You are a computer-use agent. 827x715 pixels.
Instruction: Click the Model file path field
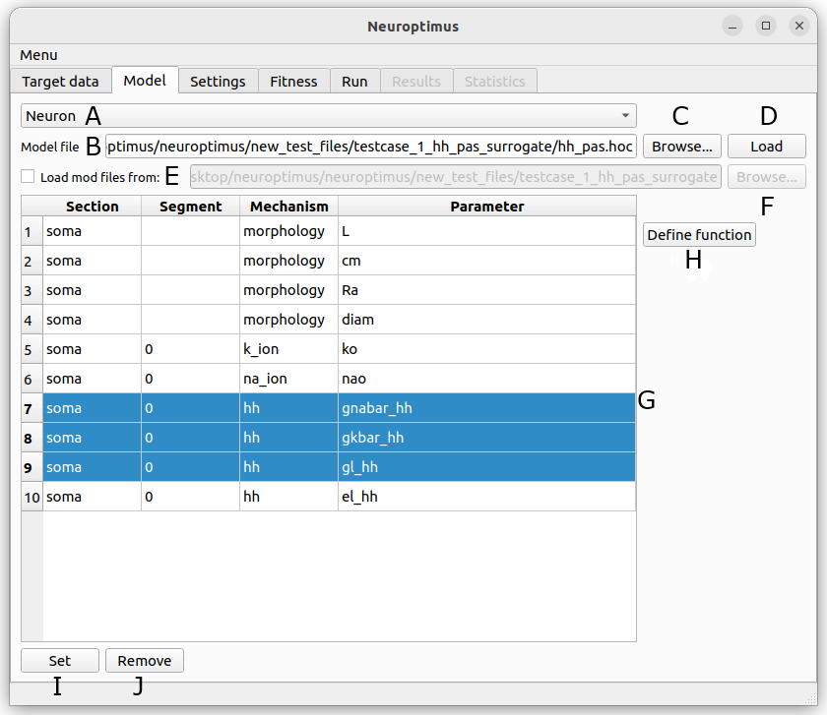coord(371,147)
